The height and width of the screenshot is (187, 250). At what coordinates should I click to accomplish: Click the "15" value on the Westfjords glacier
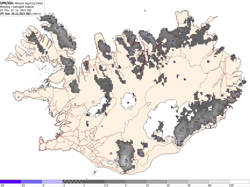(57, 28)
